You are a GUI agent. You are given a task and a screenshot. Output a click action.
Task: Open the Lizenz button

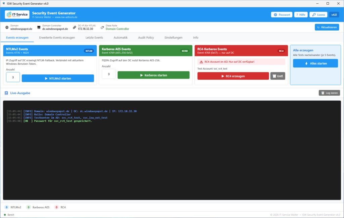(x=318, y=15)
